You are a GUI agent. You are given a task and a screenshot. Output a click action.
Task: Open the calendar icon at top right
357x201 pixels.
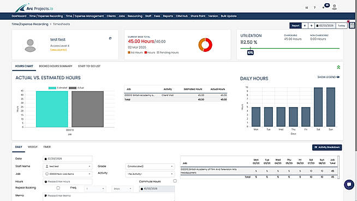(352, 25)
